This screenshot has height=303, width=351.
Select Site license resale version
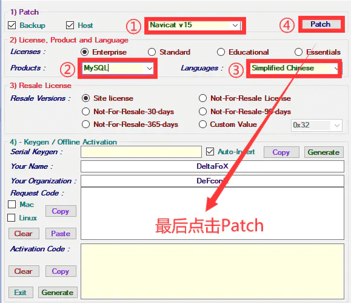[x=85, y=98]
